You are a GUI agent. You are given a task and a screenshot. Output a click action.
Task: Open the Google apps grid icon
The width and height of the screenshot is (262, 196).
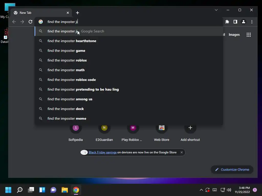(x=249, y=35)
